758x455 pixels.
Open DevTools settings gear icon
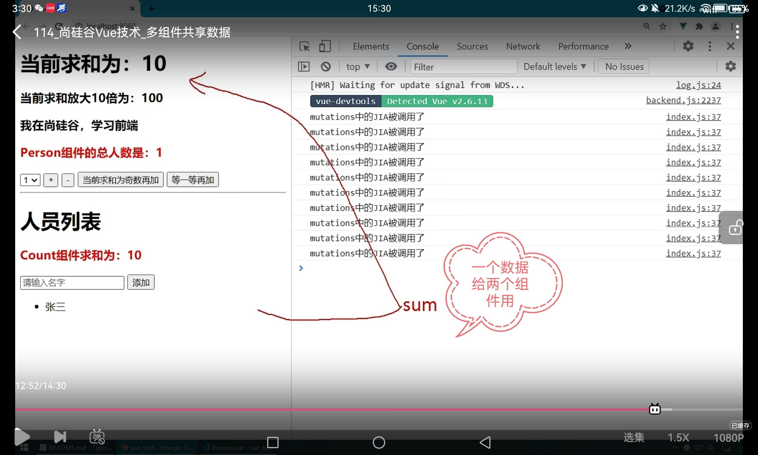[688, 46]
